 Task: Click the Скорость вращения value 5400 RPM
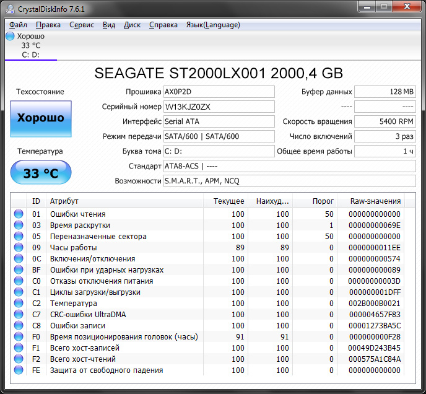click(x=385, y=121)
